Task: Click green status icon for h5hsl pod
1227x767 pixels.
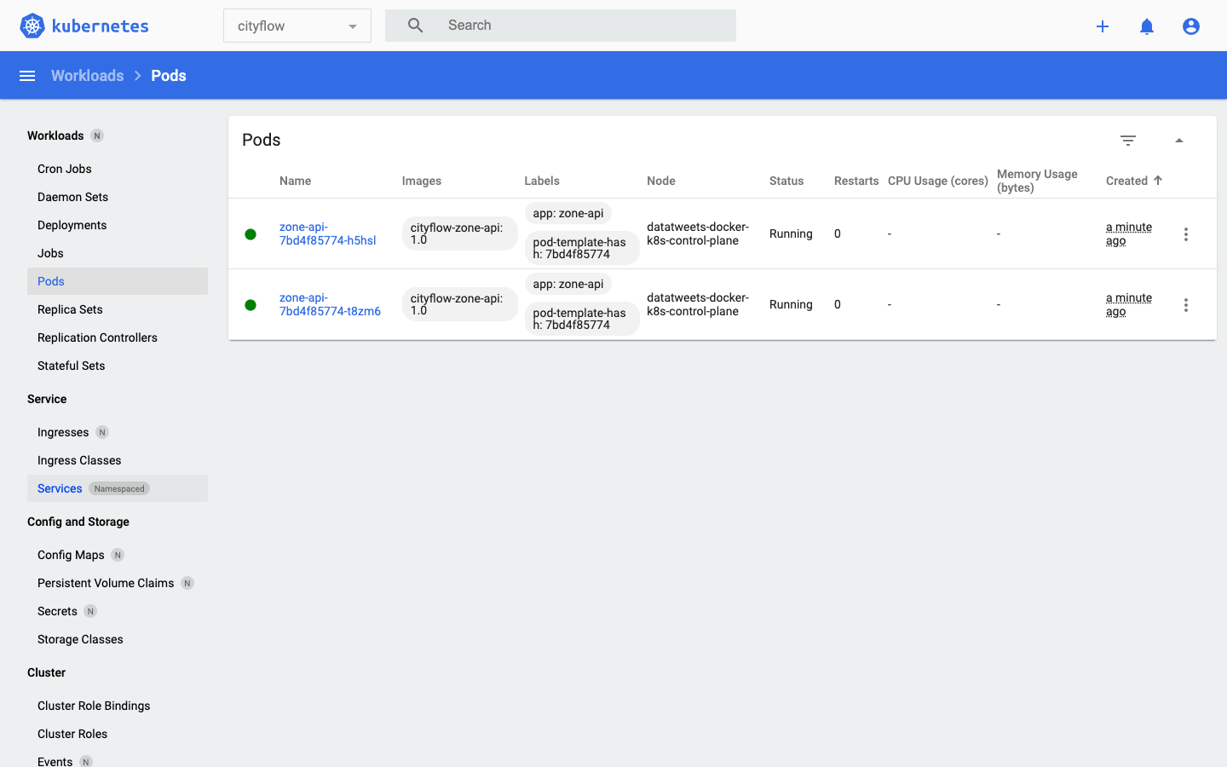Action: pos(251,234)
